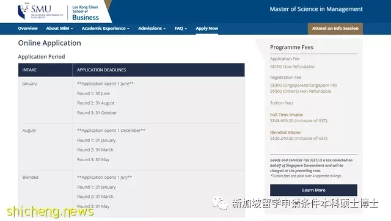Image resolution: width=391 pixels, height=221 pixels.
Task: Click the Programme Fees heading
Action: pyautogui.click(x=291, y=47)
